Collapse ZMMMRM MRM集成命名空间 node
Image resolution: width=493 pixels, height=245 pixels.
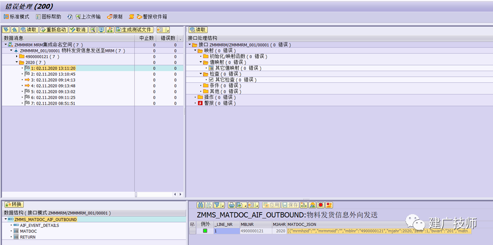click(x=6, y=44)
